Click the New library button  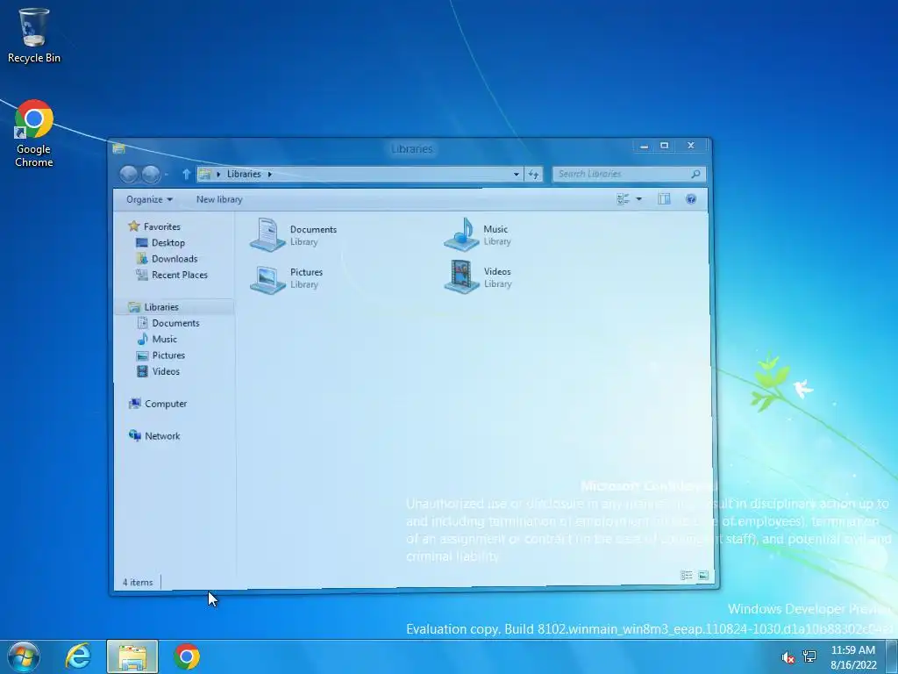[218, 199]
